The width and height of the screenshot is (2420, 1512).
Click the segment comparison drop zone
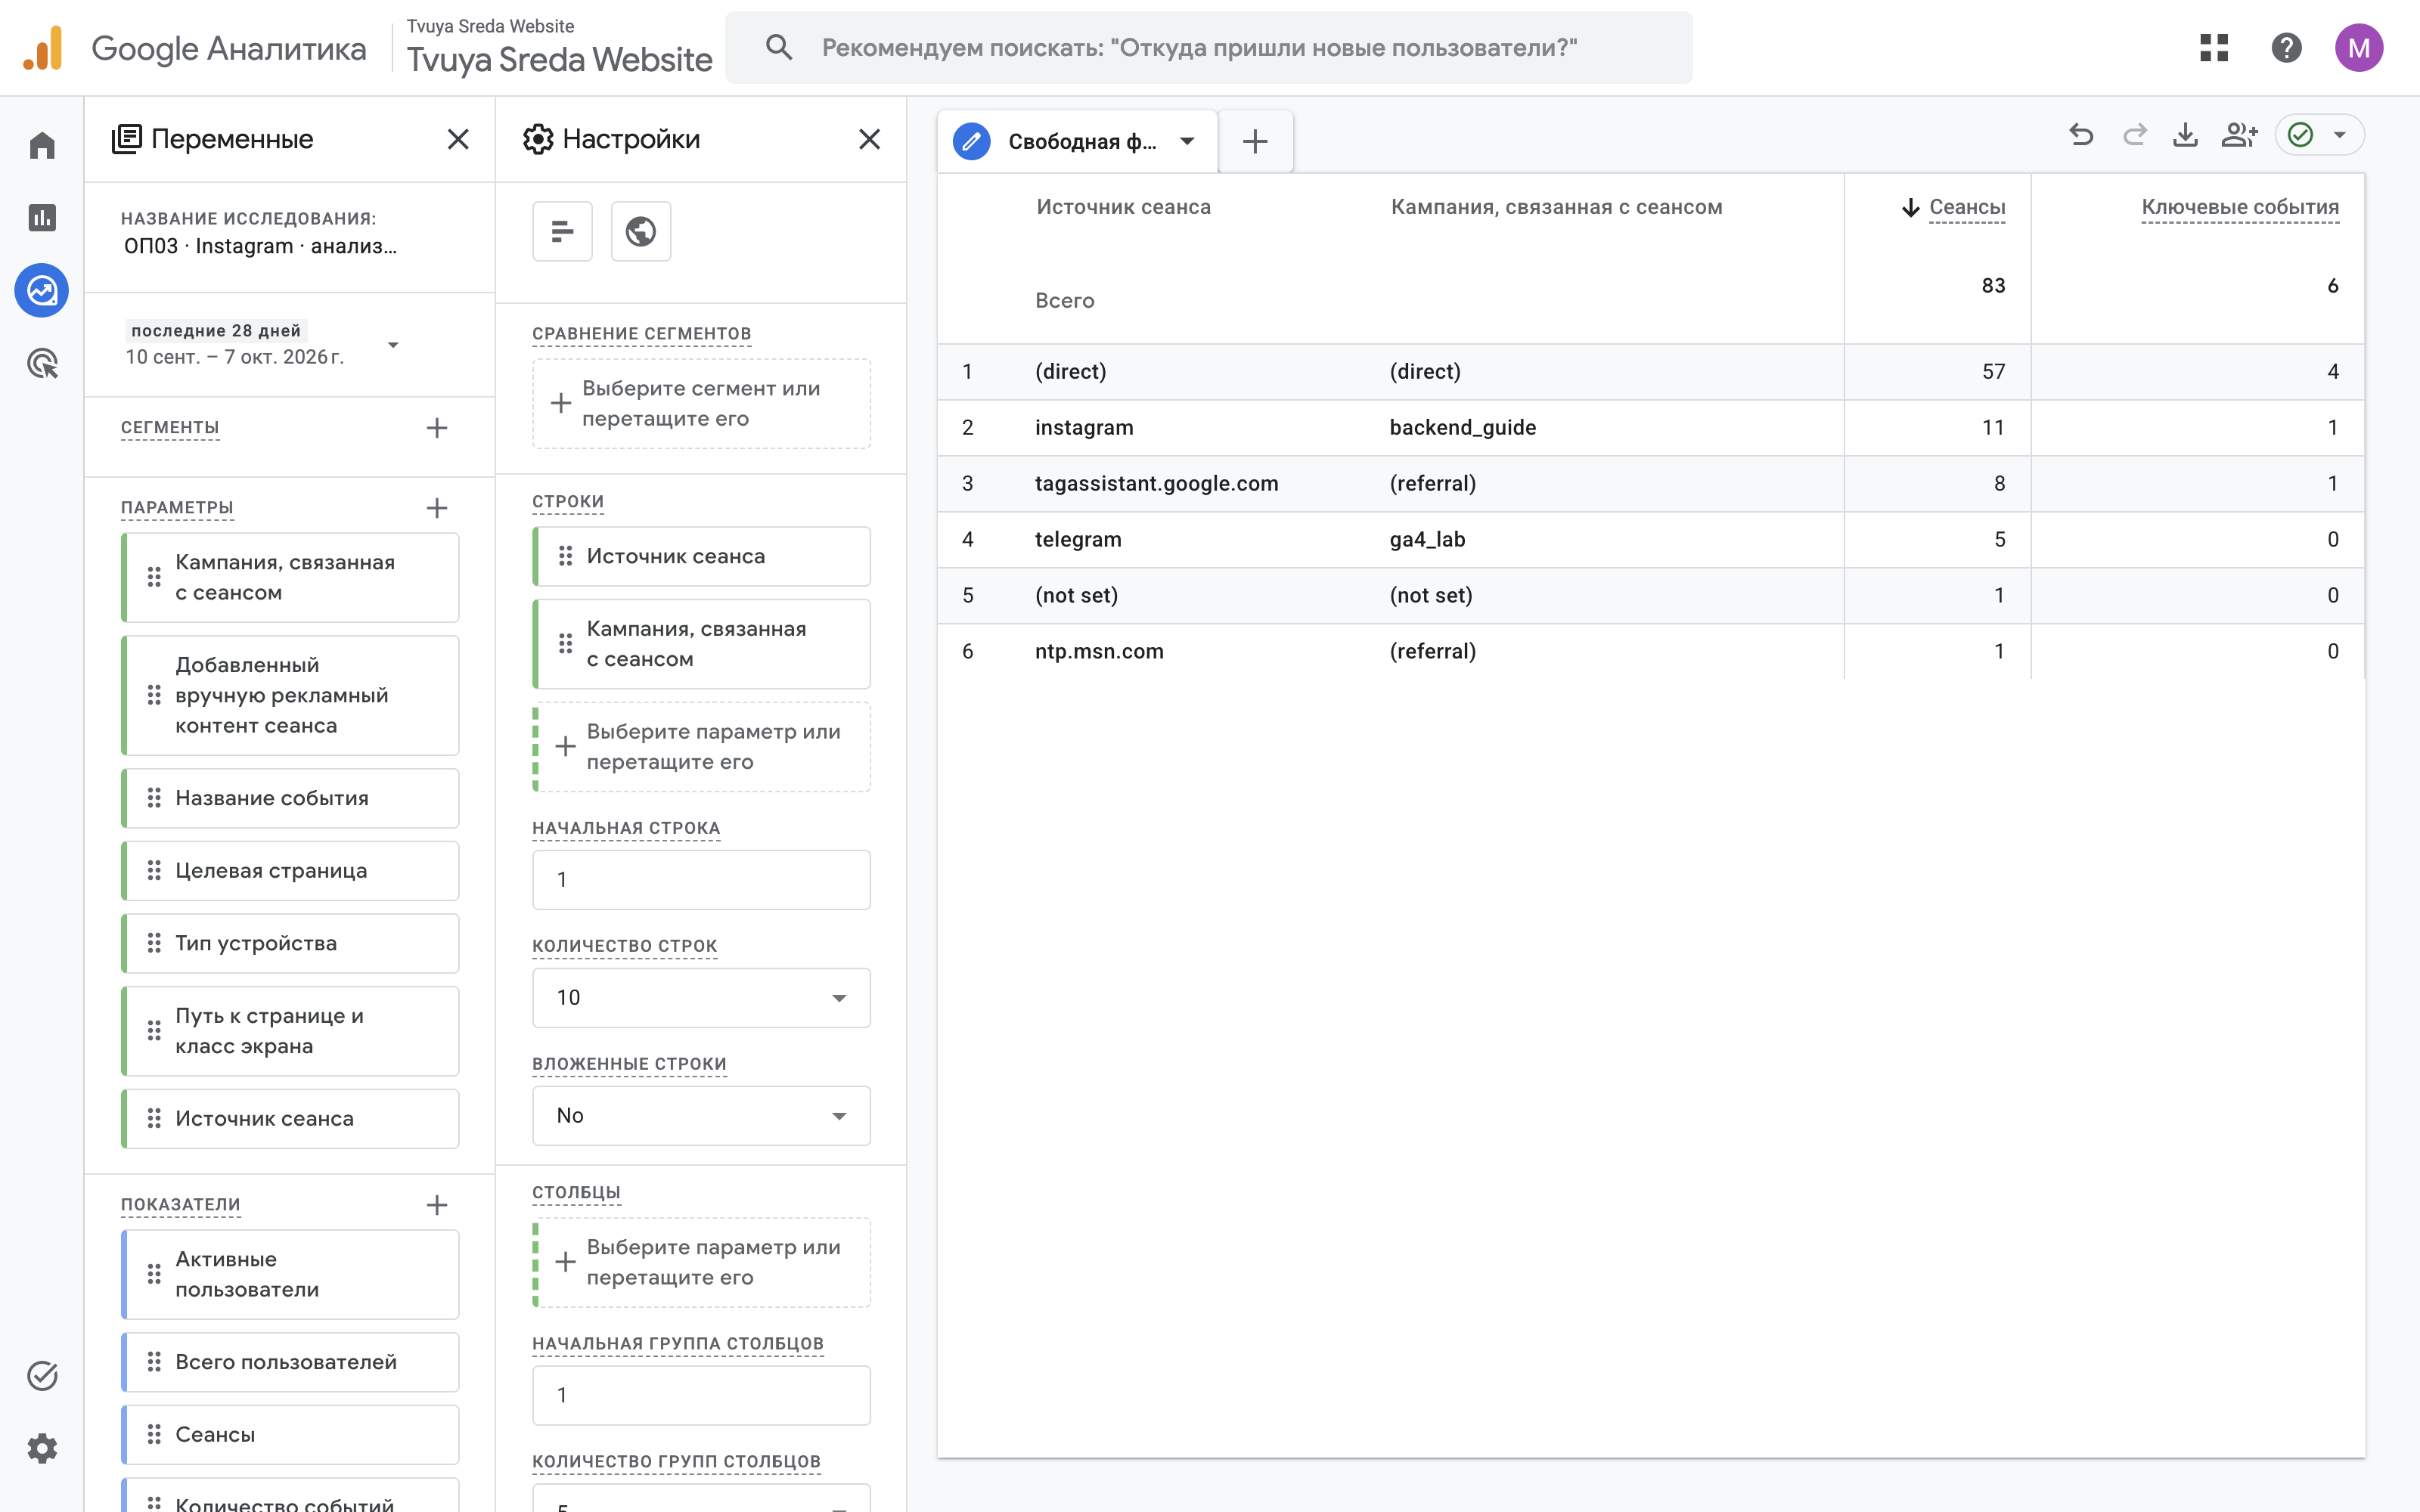pos(701,403)
